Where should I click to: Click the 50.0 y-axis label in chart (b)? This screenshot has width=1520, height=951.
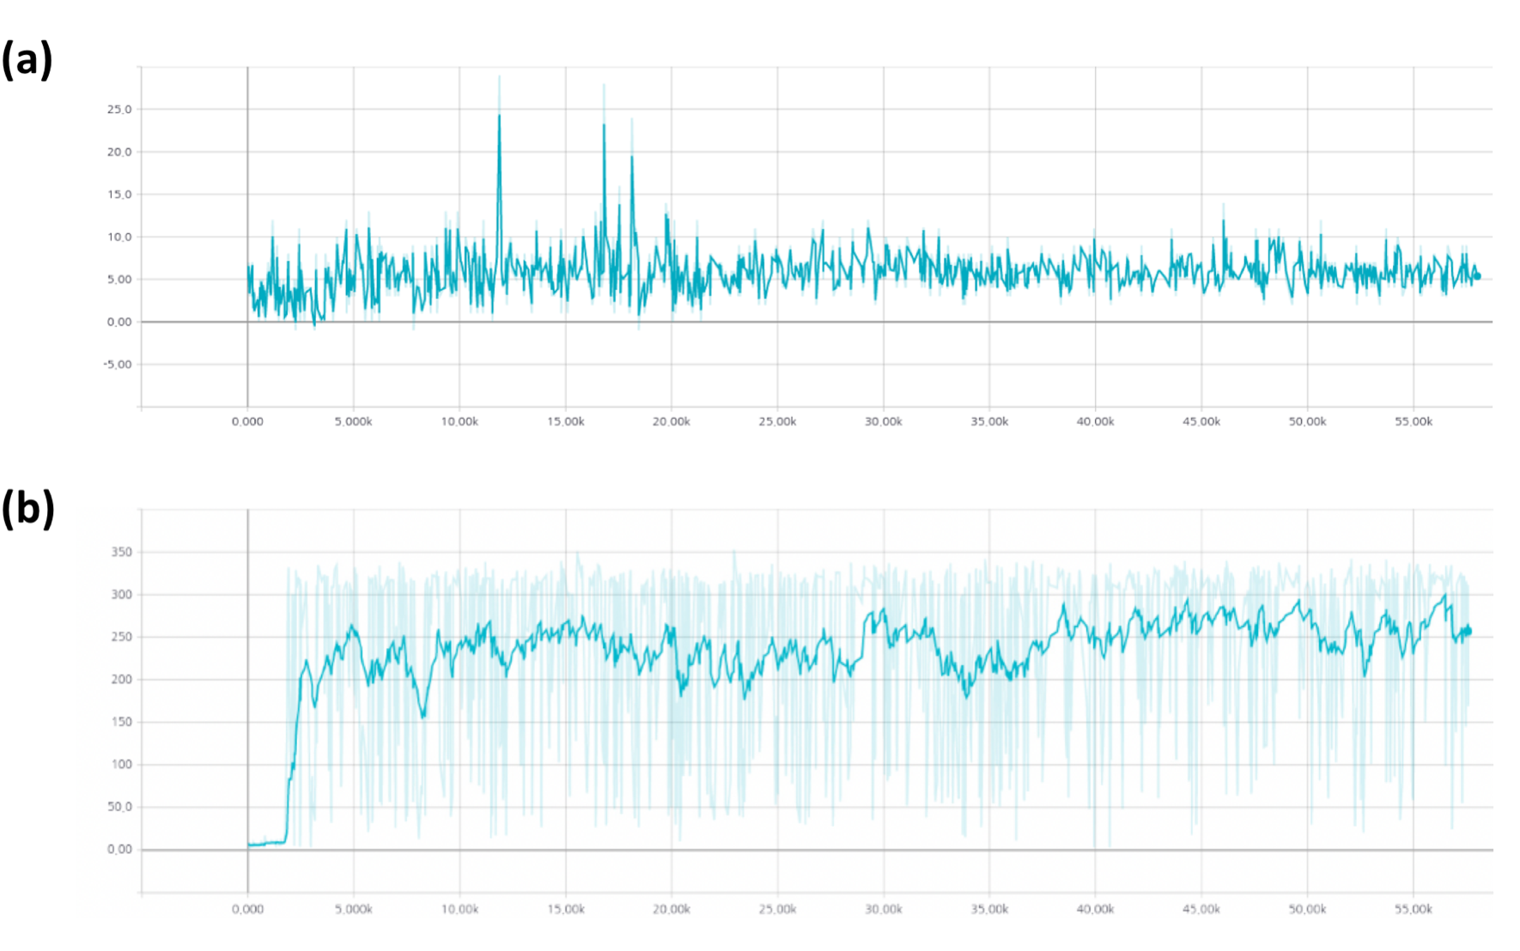(x=119, y=807)
